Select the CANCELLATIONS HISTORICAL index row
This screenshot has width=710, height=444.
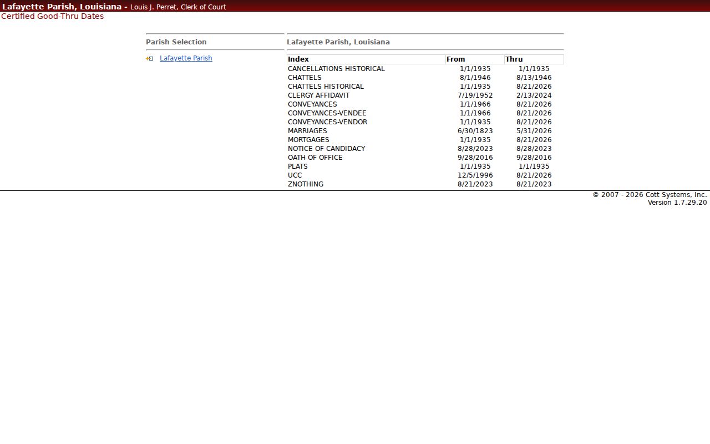(425, 69)
